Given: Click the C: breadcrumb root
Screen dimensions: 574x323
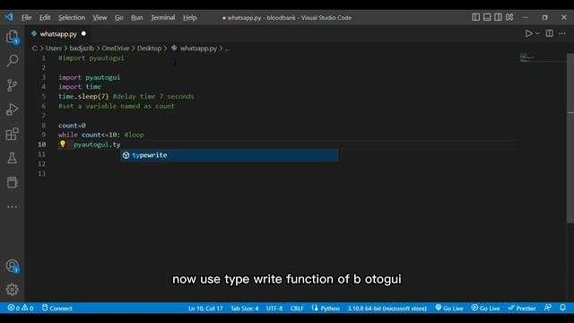Looking at the screenshot, I should 35,48.
